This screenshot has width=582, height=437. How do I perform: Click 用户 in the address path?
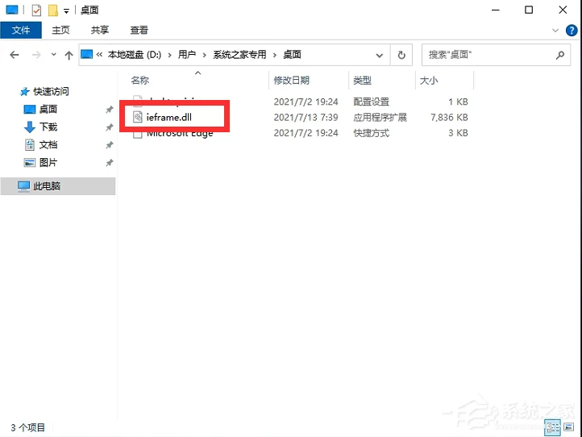tap(187, 55)
